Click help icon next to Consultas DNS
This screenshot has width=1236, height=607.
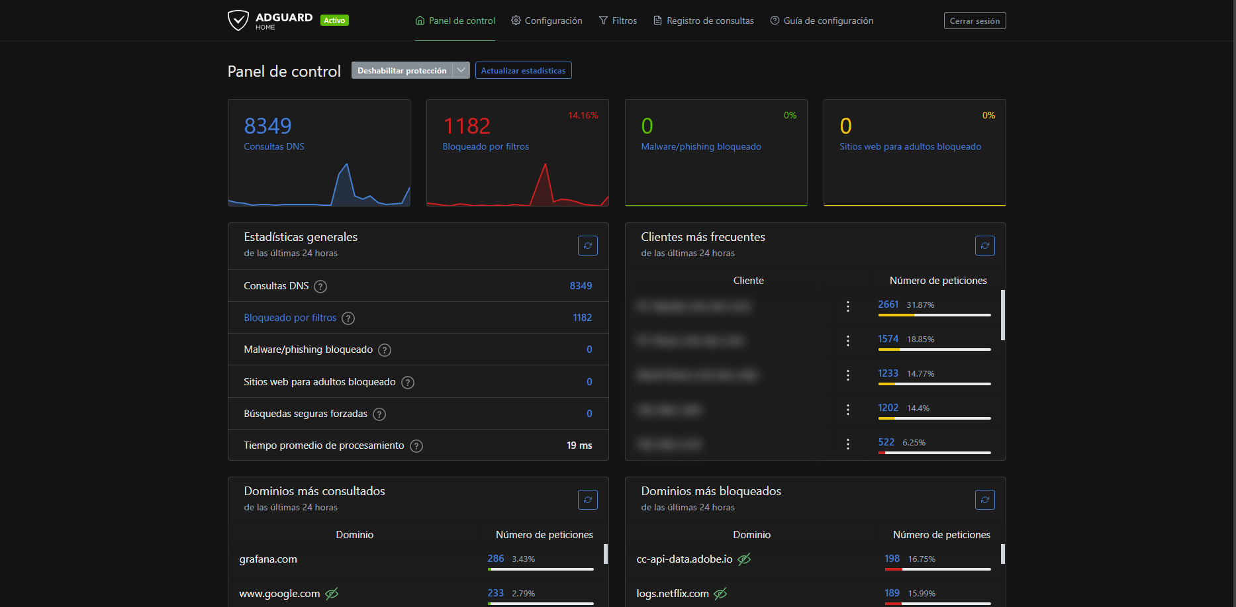pyautogui.click(x=320, y=287)
